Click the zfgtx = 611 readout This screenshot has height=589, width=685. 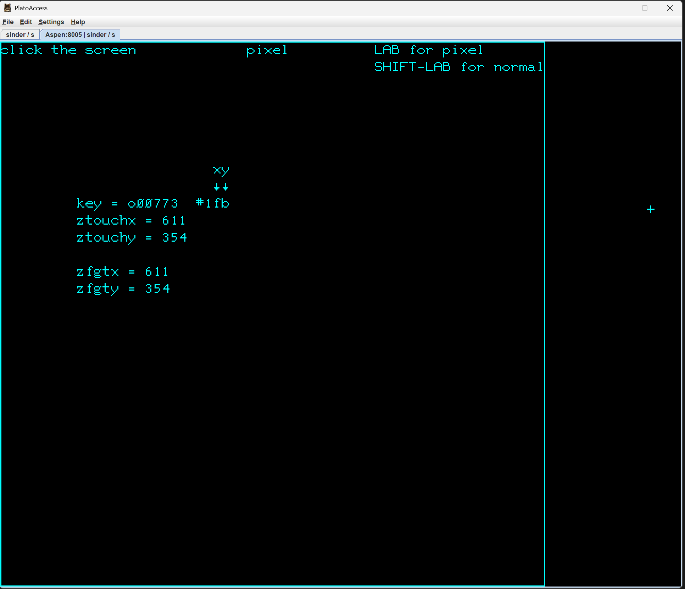pyautogui.click(x=122, y=272)
